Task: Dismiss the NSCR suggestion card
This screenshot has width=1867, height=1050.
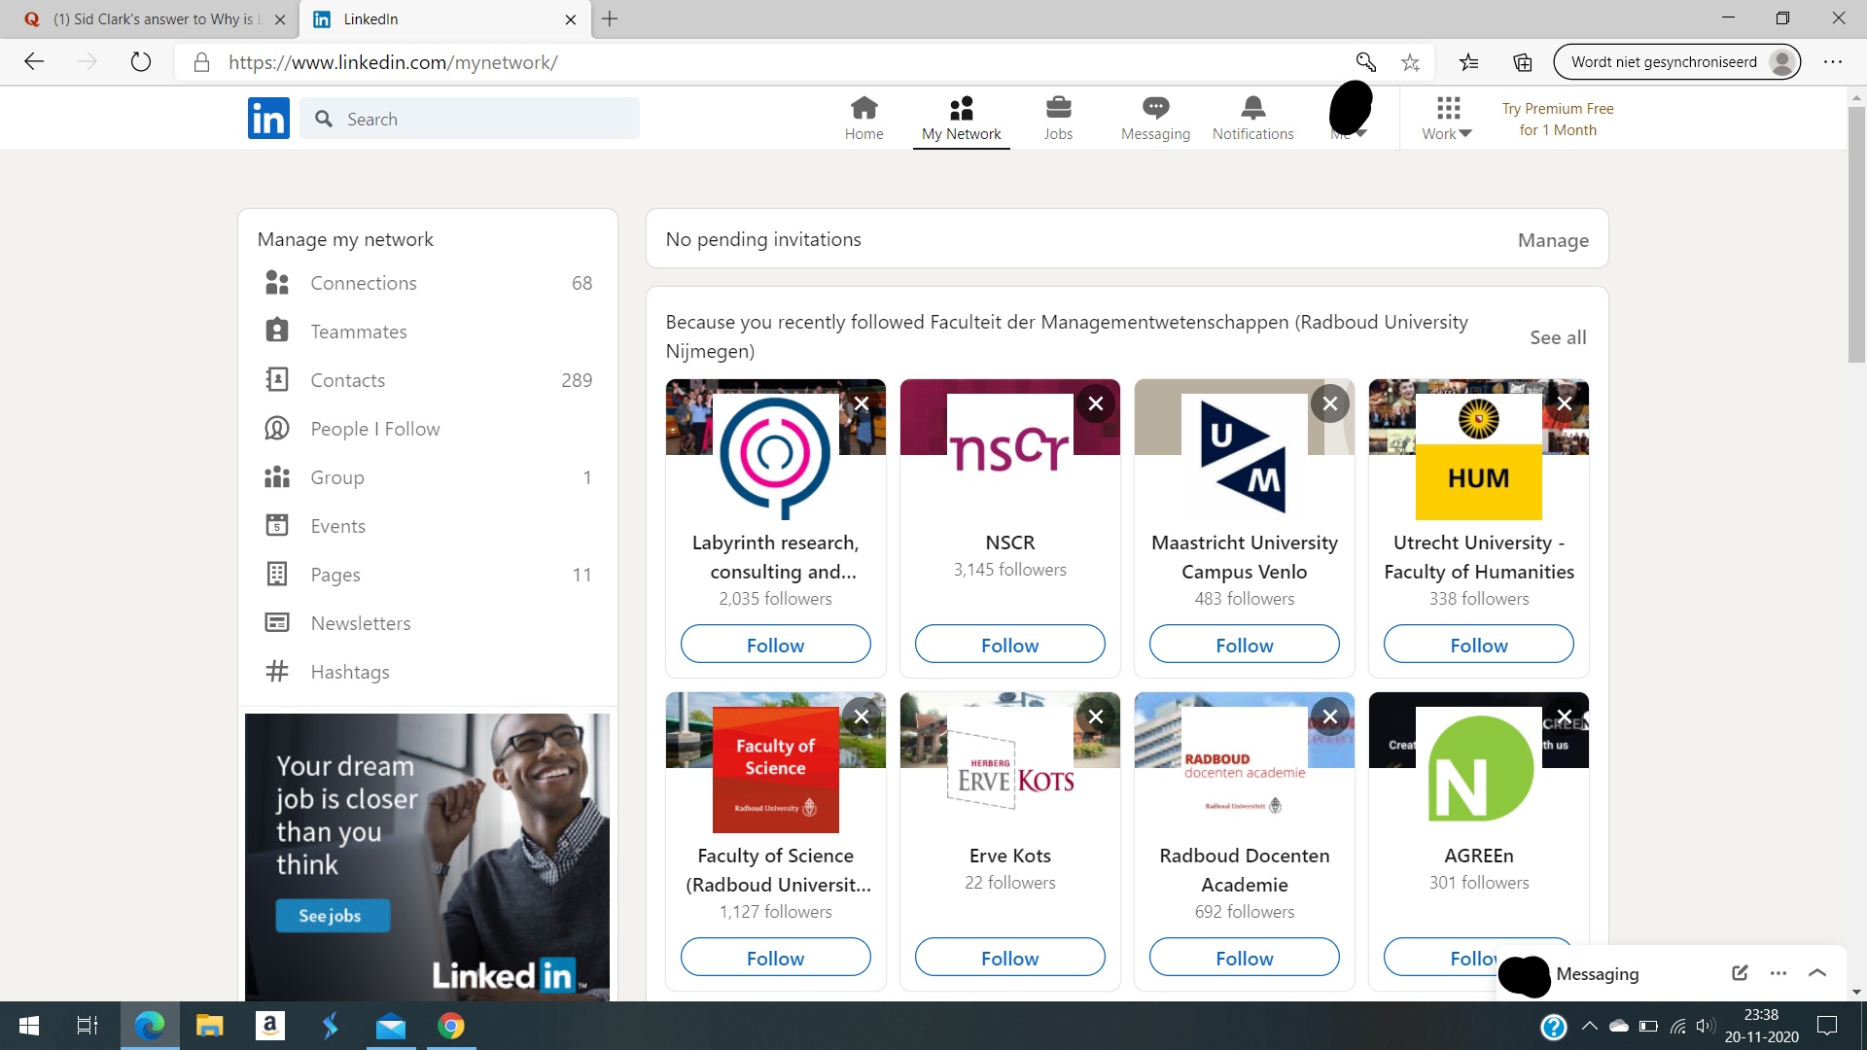Action: [1096, 403]
